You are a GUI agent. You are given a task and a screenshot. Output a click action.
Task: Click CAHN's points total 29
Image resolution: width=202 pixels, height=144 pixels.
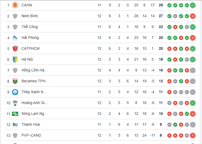click(x=161, y=5)
